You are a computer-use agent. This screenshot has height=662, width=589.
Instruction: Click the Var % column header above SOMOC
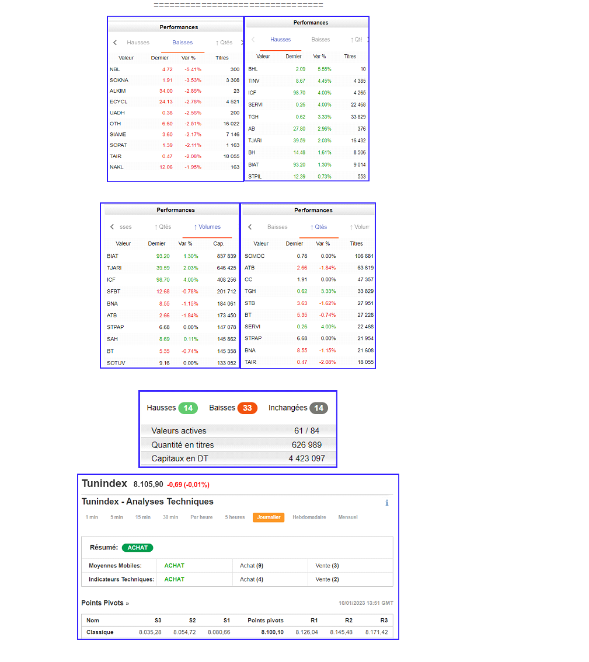323,244
